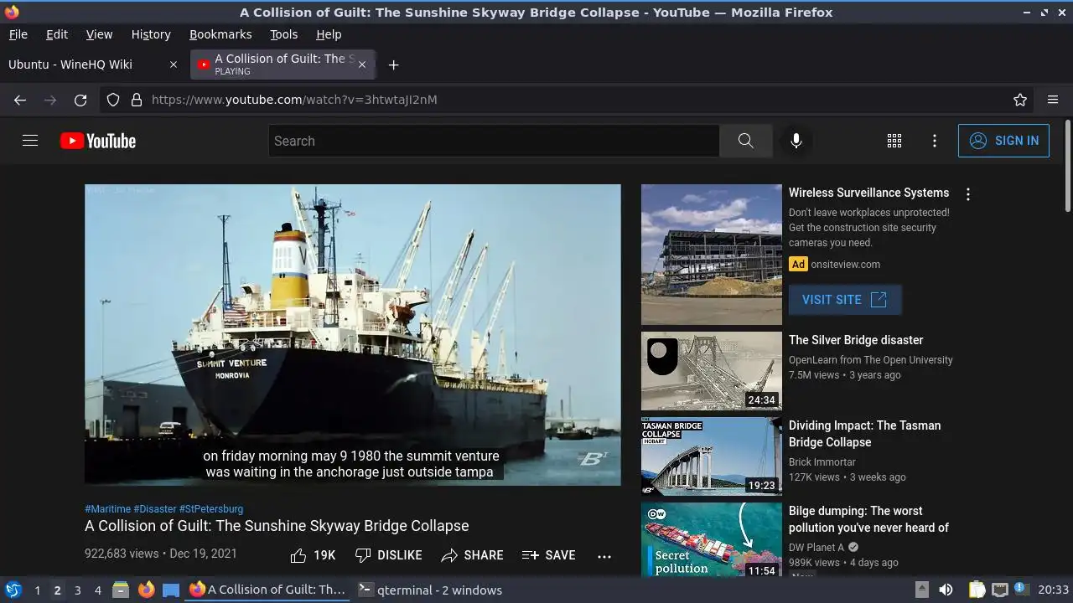This screenshot has width=1073, height=603.
Task: Click the Firefox forward arrow
Action: (50, 100)
